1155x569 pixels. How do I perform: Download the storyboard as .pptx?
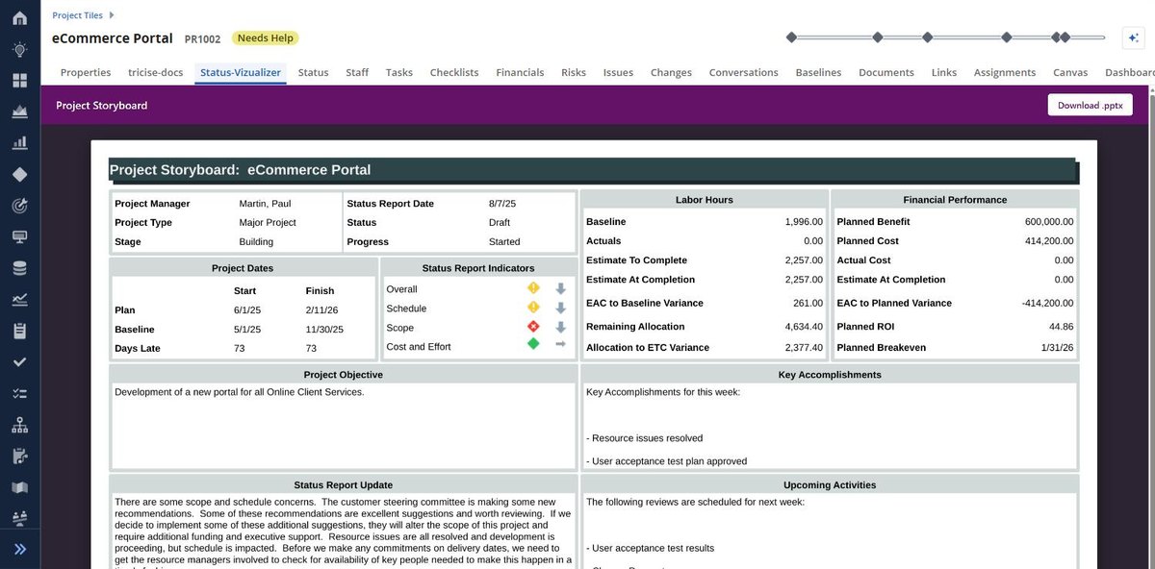[1091, 105]
